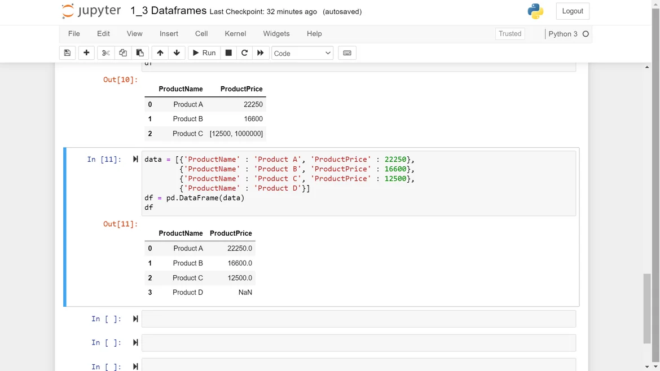This screenshot has height=371, width=660.
Task: Click the save and checkpoint icon
Action: pyautogui.click(x=67, y=53)
